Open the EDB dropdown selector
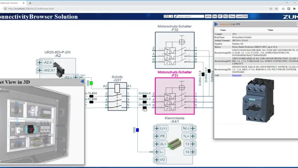 click(x=168, y=16)
